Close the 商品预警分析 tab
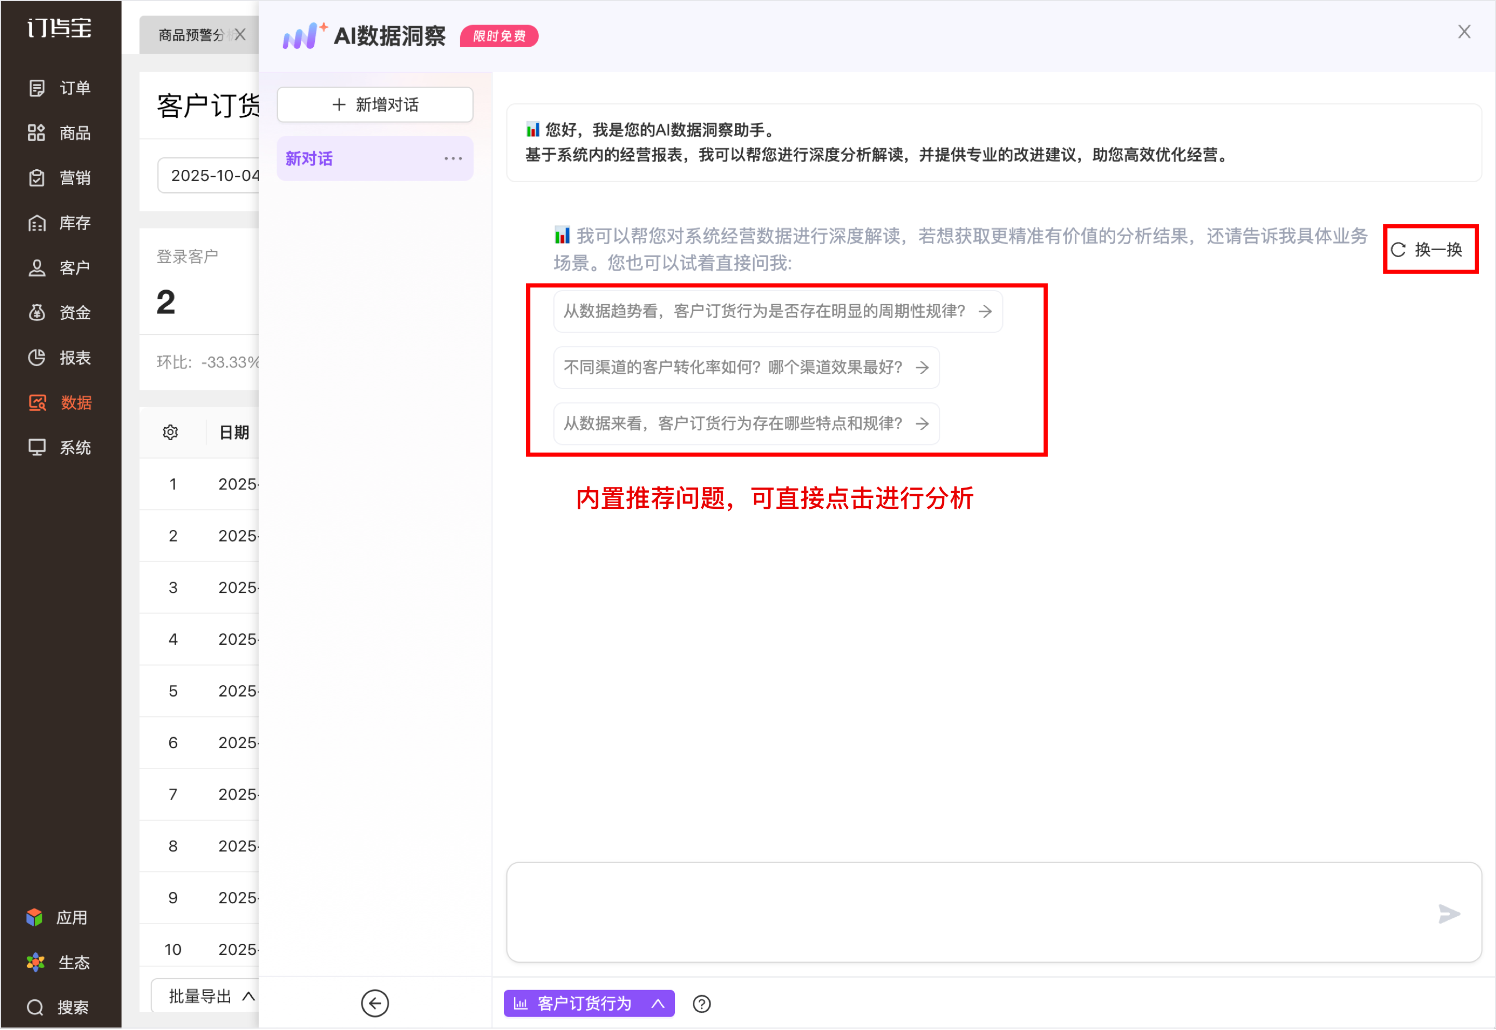1496x1030 pixels. click(240, 35)
